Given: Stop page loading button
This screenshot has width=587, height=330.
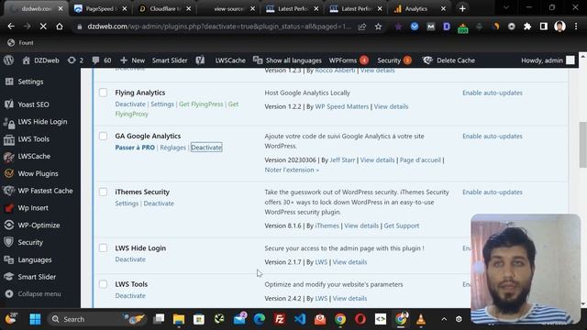Looking at the screenshot, I should [x=43, y=27].
